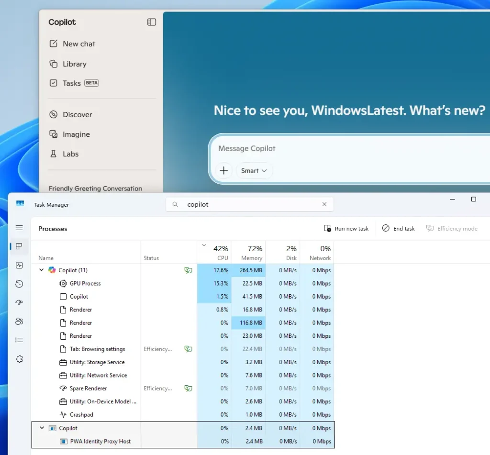Collapse the Copilot (11) process tree
This screenshot has height=455, width=490.
point(41,270)
